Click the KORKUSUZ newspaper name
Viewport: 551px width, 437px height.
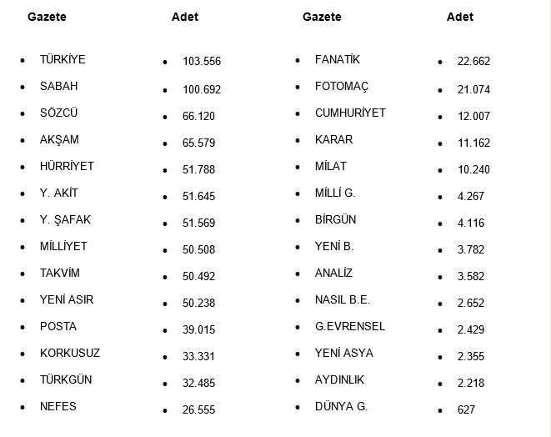(70, 353)
